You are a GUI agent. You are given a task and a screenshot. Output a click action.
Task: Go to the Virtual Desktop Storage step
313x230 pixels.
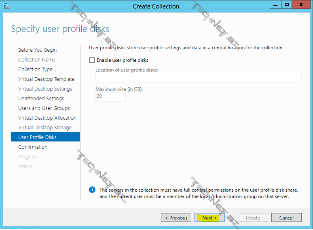click(45, 128)
